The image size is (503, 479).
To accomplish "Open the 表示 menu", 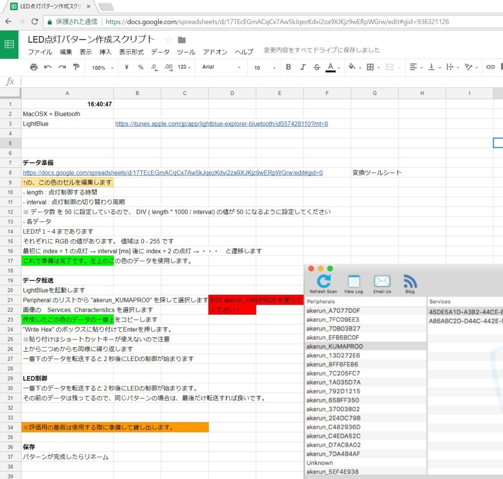I will click(x=85, y=52).
